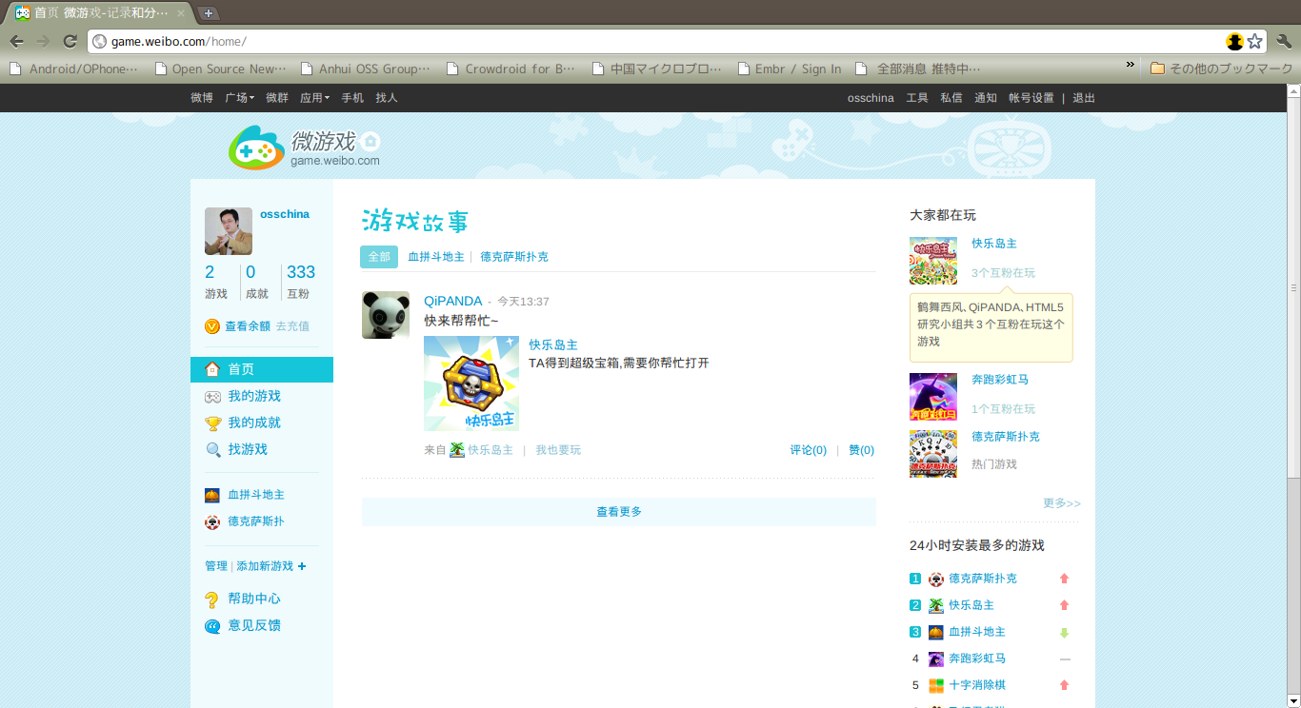Reload the page with the refresh icon
1301x708 pixels.
(70, 41)
